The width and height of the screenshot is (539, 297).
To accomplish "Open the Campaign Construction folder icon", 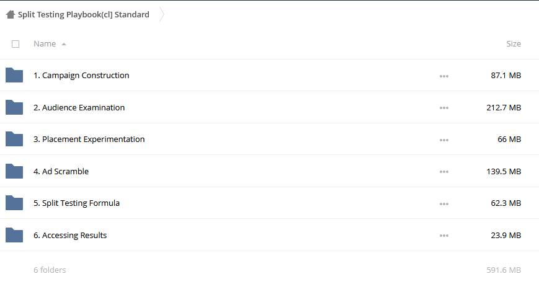I will tap(14, 75).
